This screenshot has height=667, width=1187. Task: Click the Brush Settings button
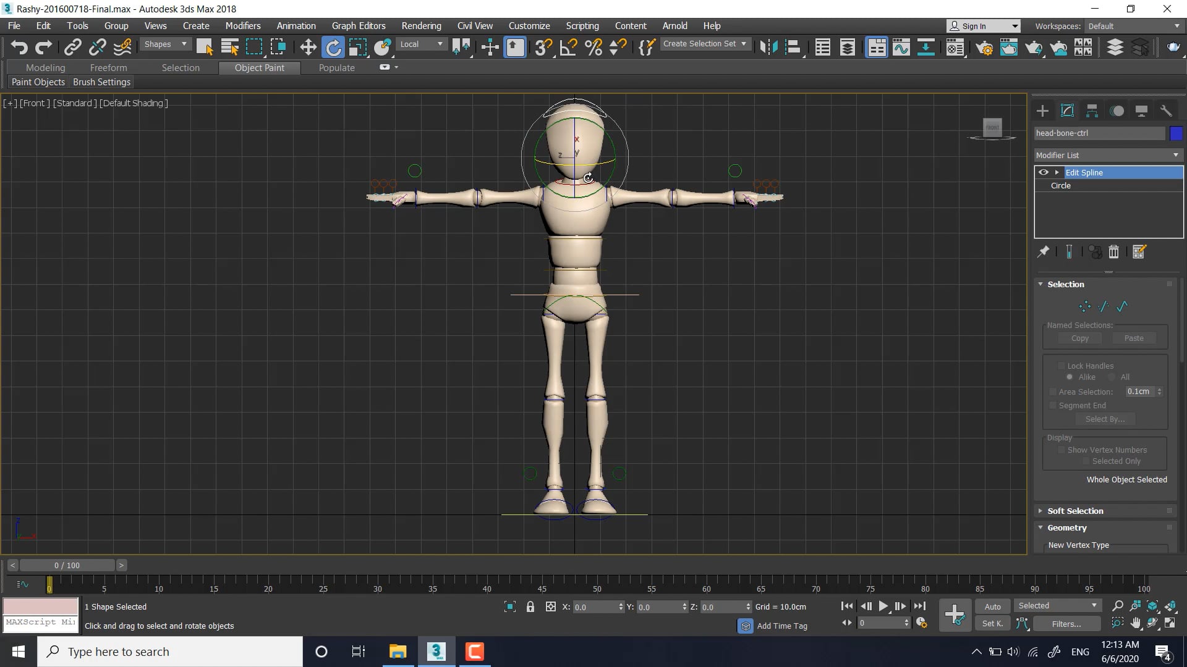point(102,82)
